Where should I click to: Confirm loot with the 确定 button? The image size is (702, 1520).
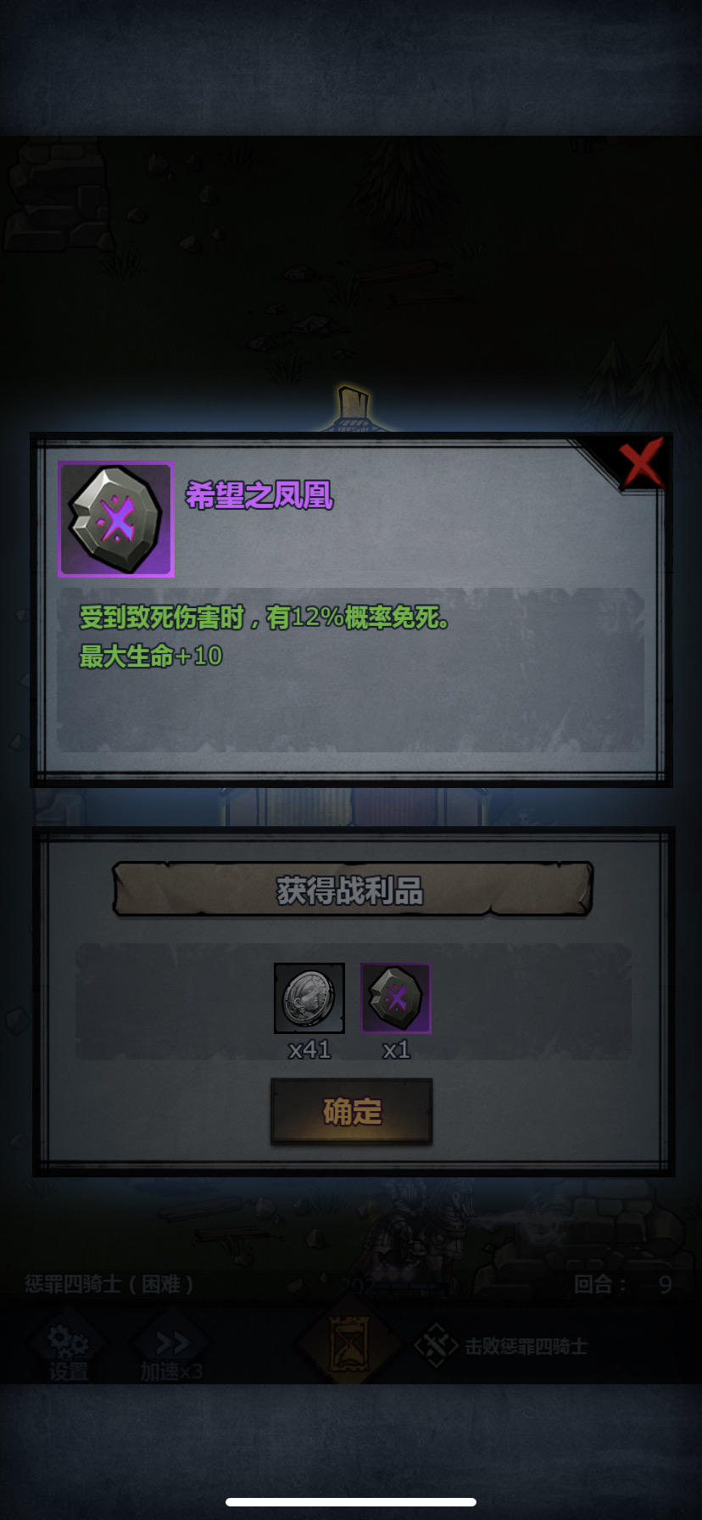tap(351, 1111)
